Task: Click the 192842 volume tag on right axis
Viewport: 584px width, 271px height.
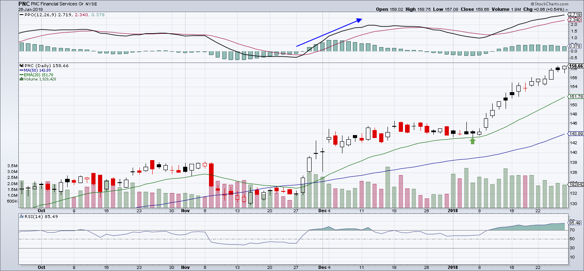Action: (575, 184)
